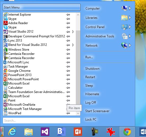Open Developer Command Prompt for VS2012

[x=37, y=36]
